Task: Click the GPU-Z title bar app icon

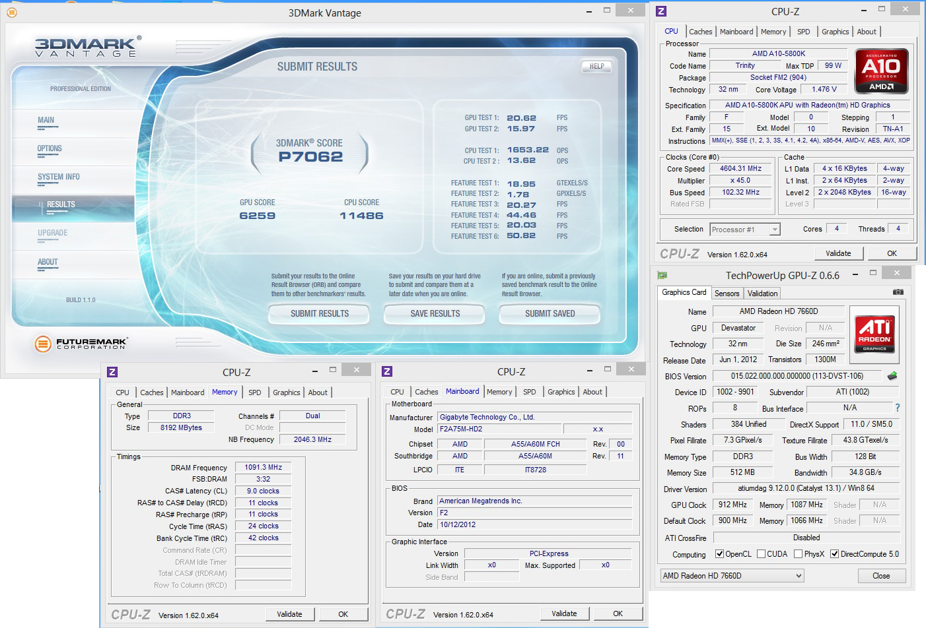Action: click(662, 275)
